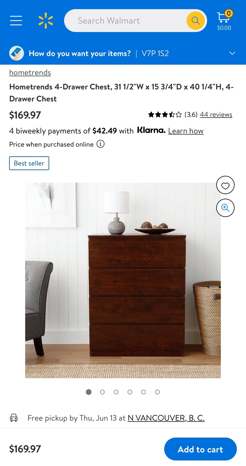Click the Walmart spark logo
Viewport: 246px width, 466px height.
coord(46,21)
